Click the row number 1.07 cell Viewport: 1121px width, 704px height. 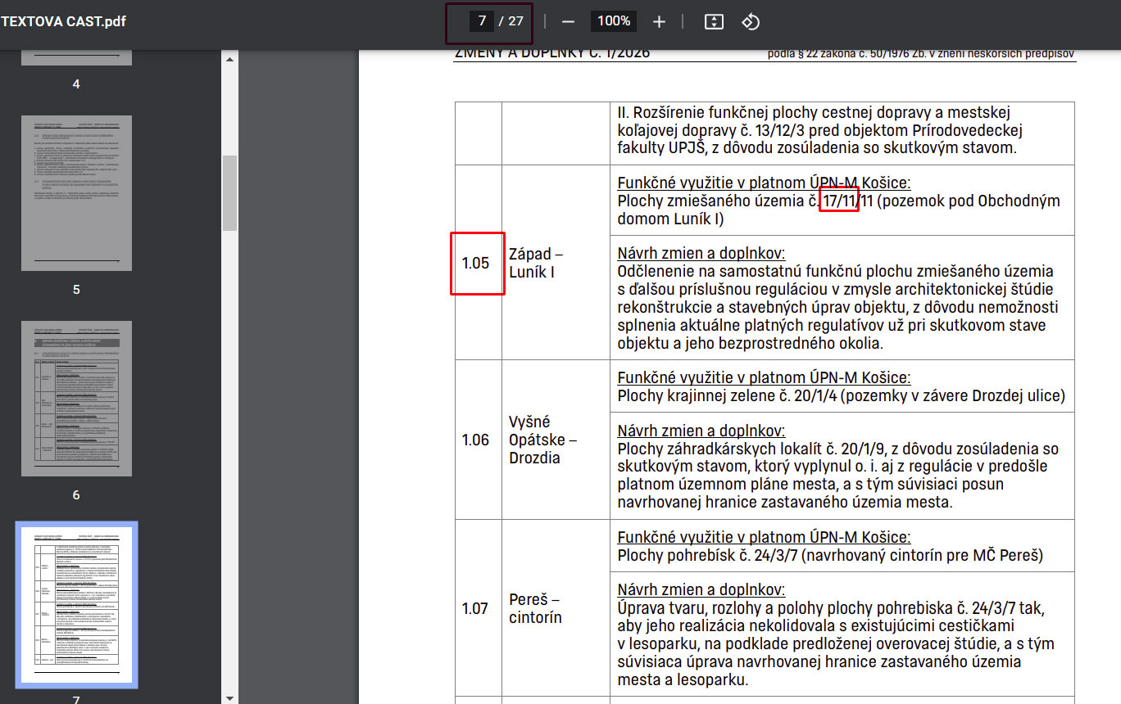pos(476,608)
